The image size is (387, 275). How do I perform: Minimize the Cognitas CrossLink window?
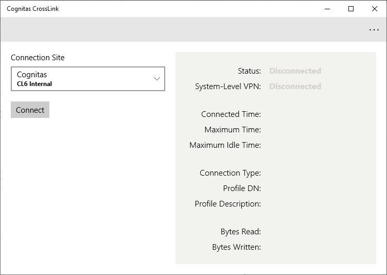(327, 9)
